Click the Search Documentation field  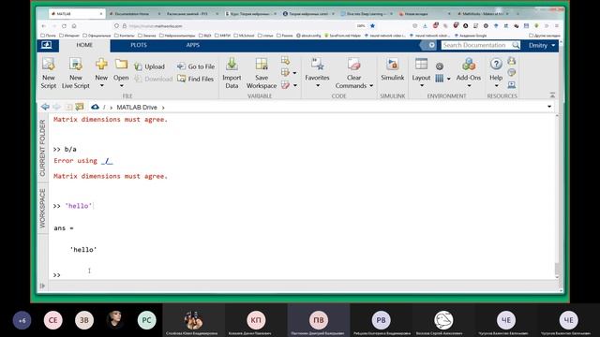tap(476, 45)
